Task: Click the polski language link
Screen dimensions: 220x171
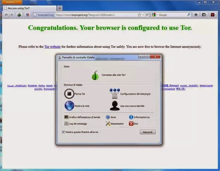Action: point(38,89)
